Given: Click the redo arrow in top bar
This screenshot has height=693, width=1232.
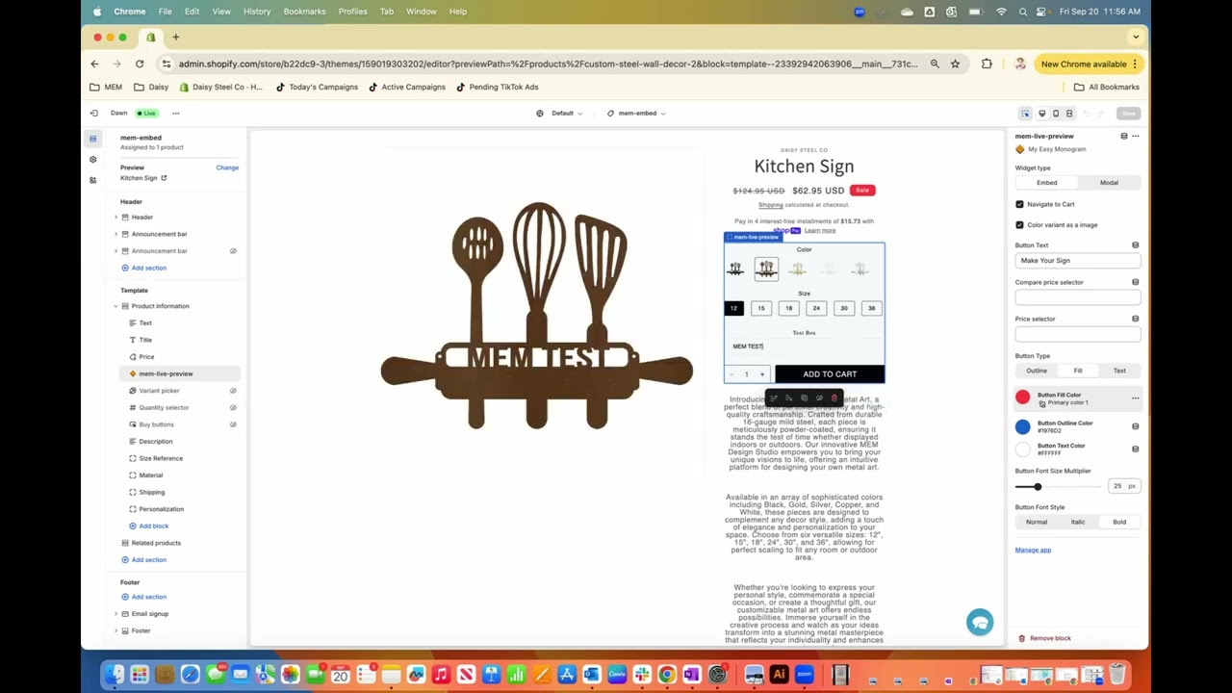Looking at the screenshot, I should pos(1102,114).
